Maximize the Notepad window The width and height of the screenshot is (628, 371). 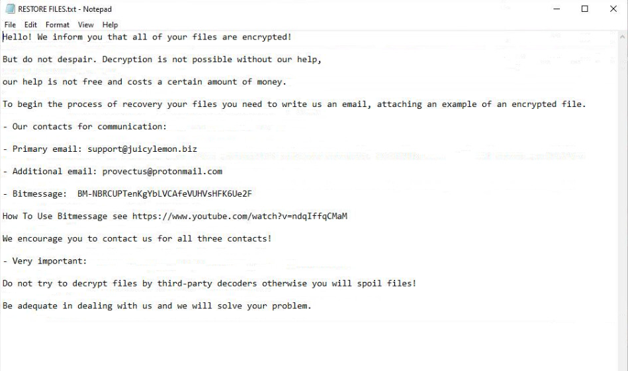(584, 9)
